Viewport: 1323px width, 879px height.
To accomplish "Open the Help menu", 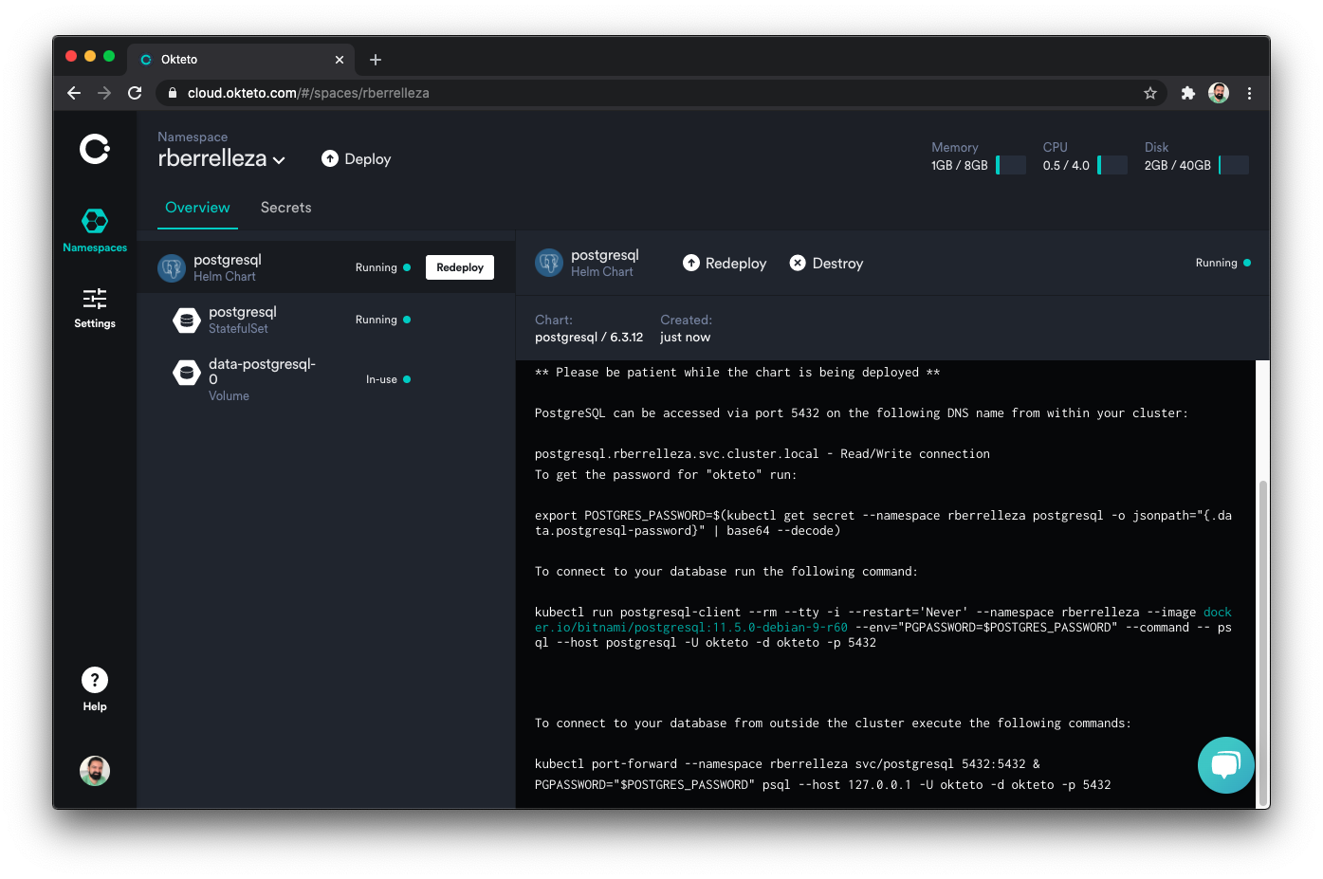I will tap(95, 689).
